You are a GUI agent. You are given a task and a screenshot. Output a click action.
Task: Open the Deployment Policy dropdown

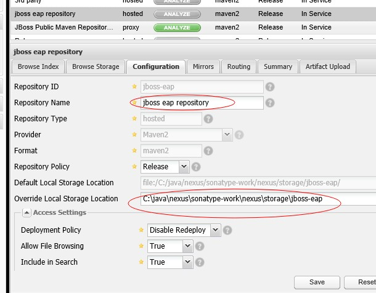click(x=215, y=230)
